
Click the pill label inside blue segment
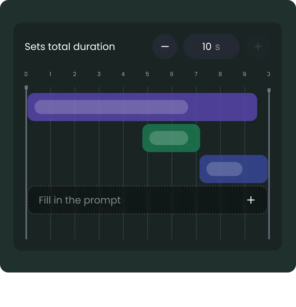coord(224,169)
